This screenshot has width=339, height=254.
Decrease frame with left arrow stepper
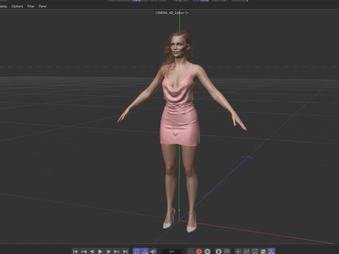[162, 251]
